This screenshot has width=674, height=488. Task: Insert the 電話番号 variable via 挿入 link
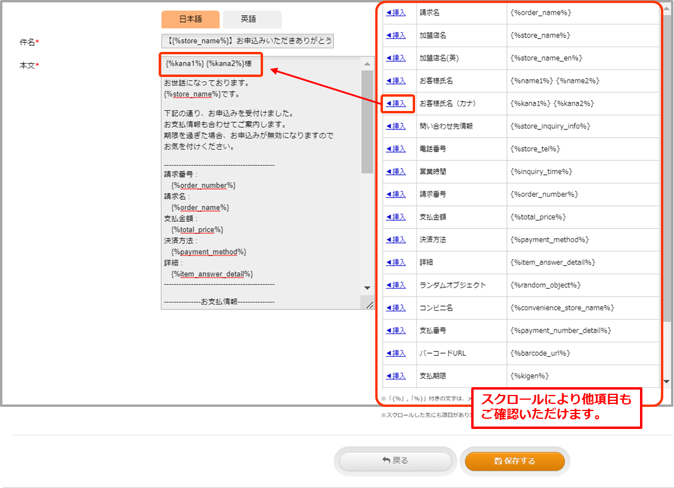(396, 149)
